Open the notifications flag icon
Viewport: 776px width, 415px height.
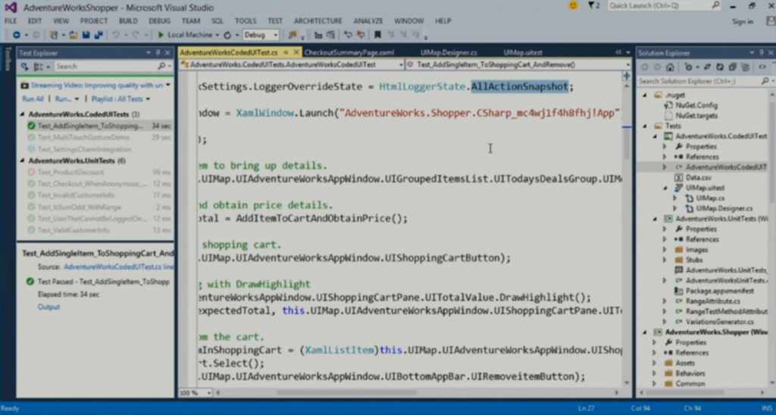click(x=593, y=5)
